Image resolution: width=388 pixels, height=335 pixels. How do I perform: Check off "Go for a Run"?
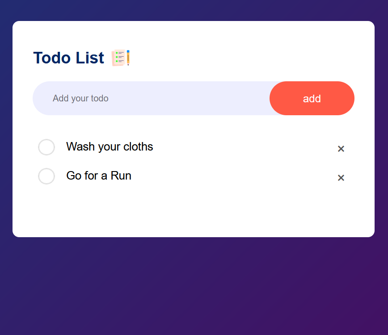[x=46, y=176]
